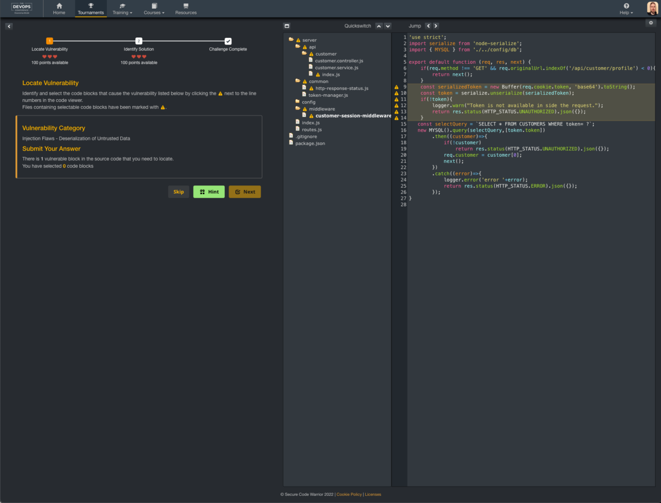
Task: Select the Tournaments tab
Action: [90, 9]
